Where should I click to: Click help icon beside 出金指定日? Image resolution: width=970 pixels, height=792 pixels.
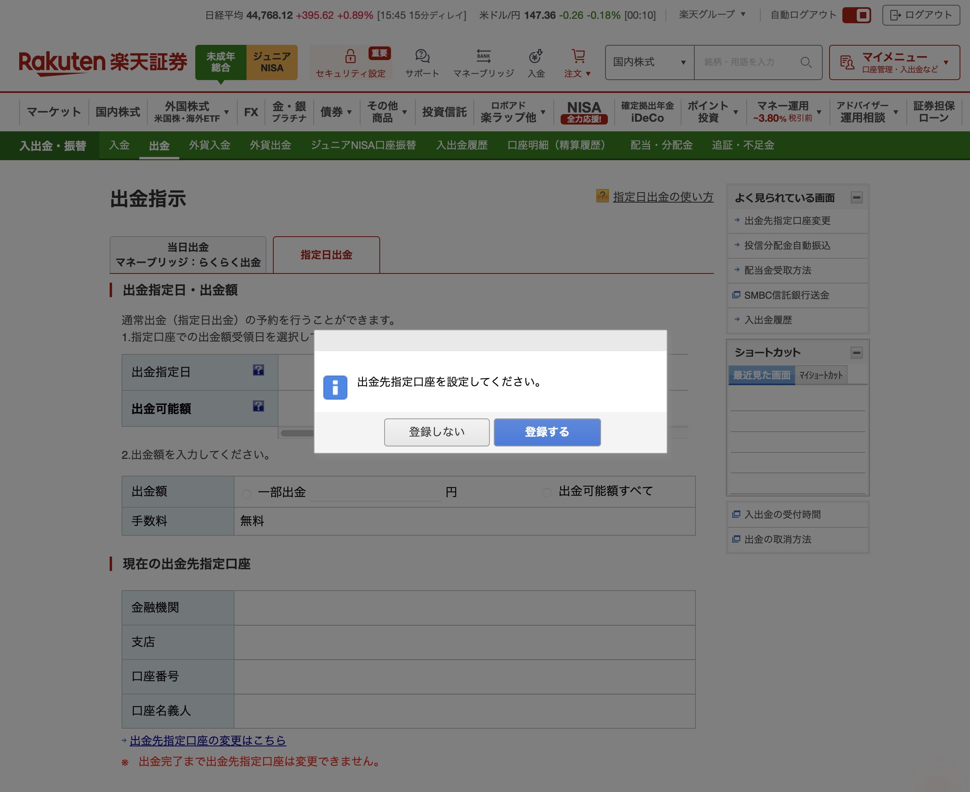click(x=259, y=370)
